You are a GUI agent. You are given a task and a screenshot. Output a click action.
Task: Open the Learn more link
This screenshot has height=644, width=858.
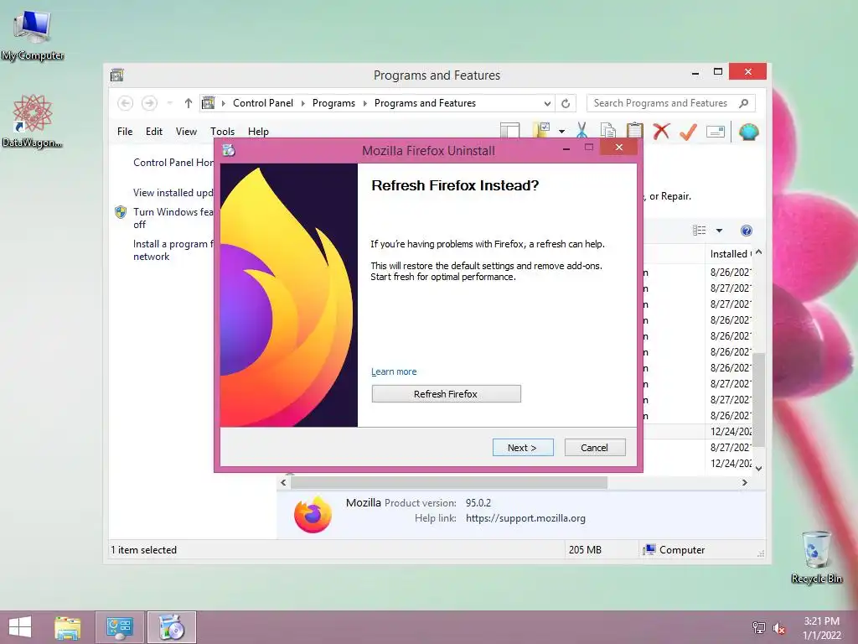click(x=394, y=371)
